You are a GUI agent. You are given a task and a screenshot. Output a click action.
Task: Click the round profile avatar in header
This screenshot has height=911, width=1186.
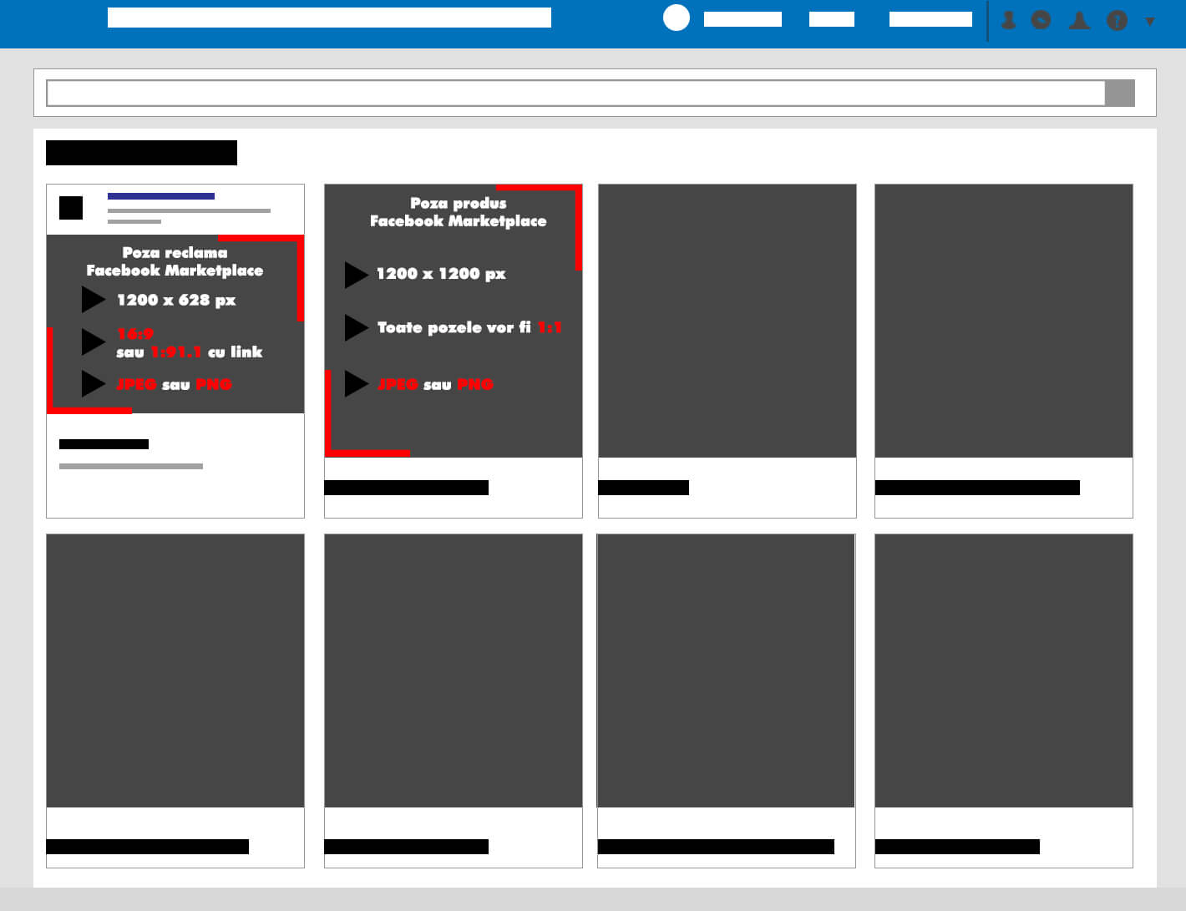[677, 18]
